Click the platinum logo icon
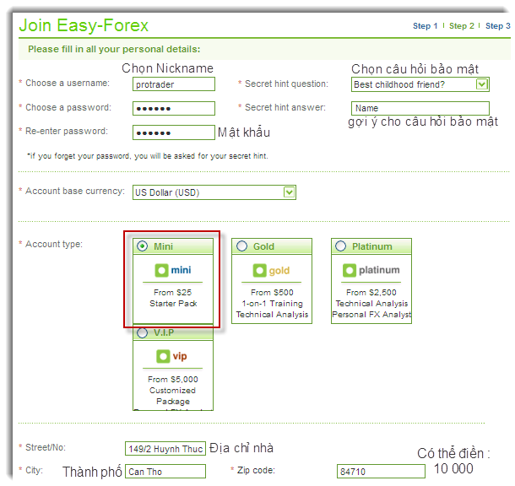Screen dimensions: 515x486 pos(350,270)
